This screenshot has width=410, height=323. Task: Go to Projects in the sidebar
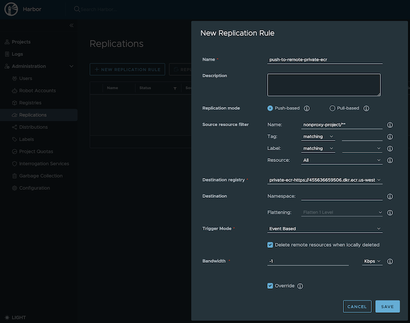point(21,42)
